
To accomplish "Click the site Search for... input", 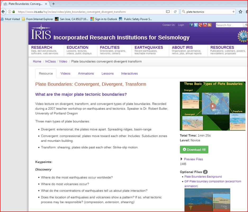I will [x=229, y=25].
